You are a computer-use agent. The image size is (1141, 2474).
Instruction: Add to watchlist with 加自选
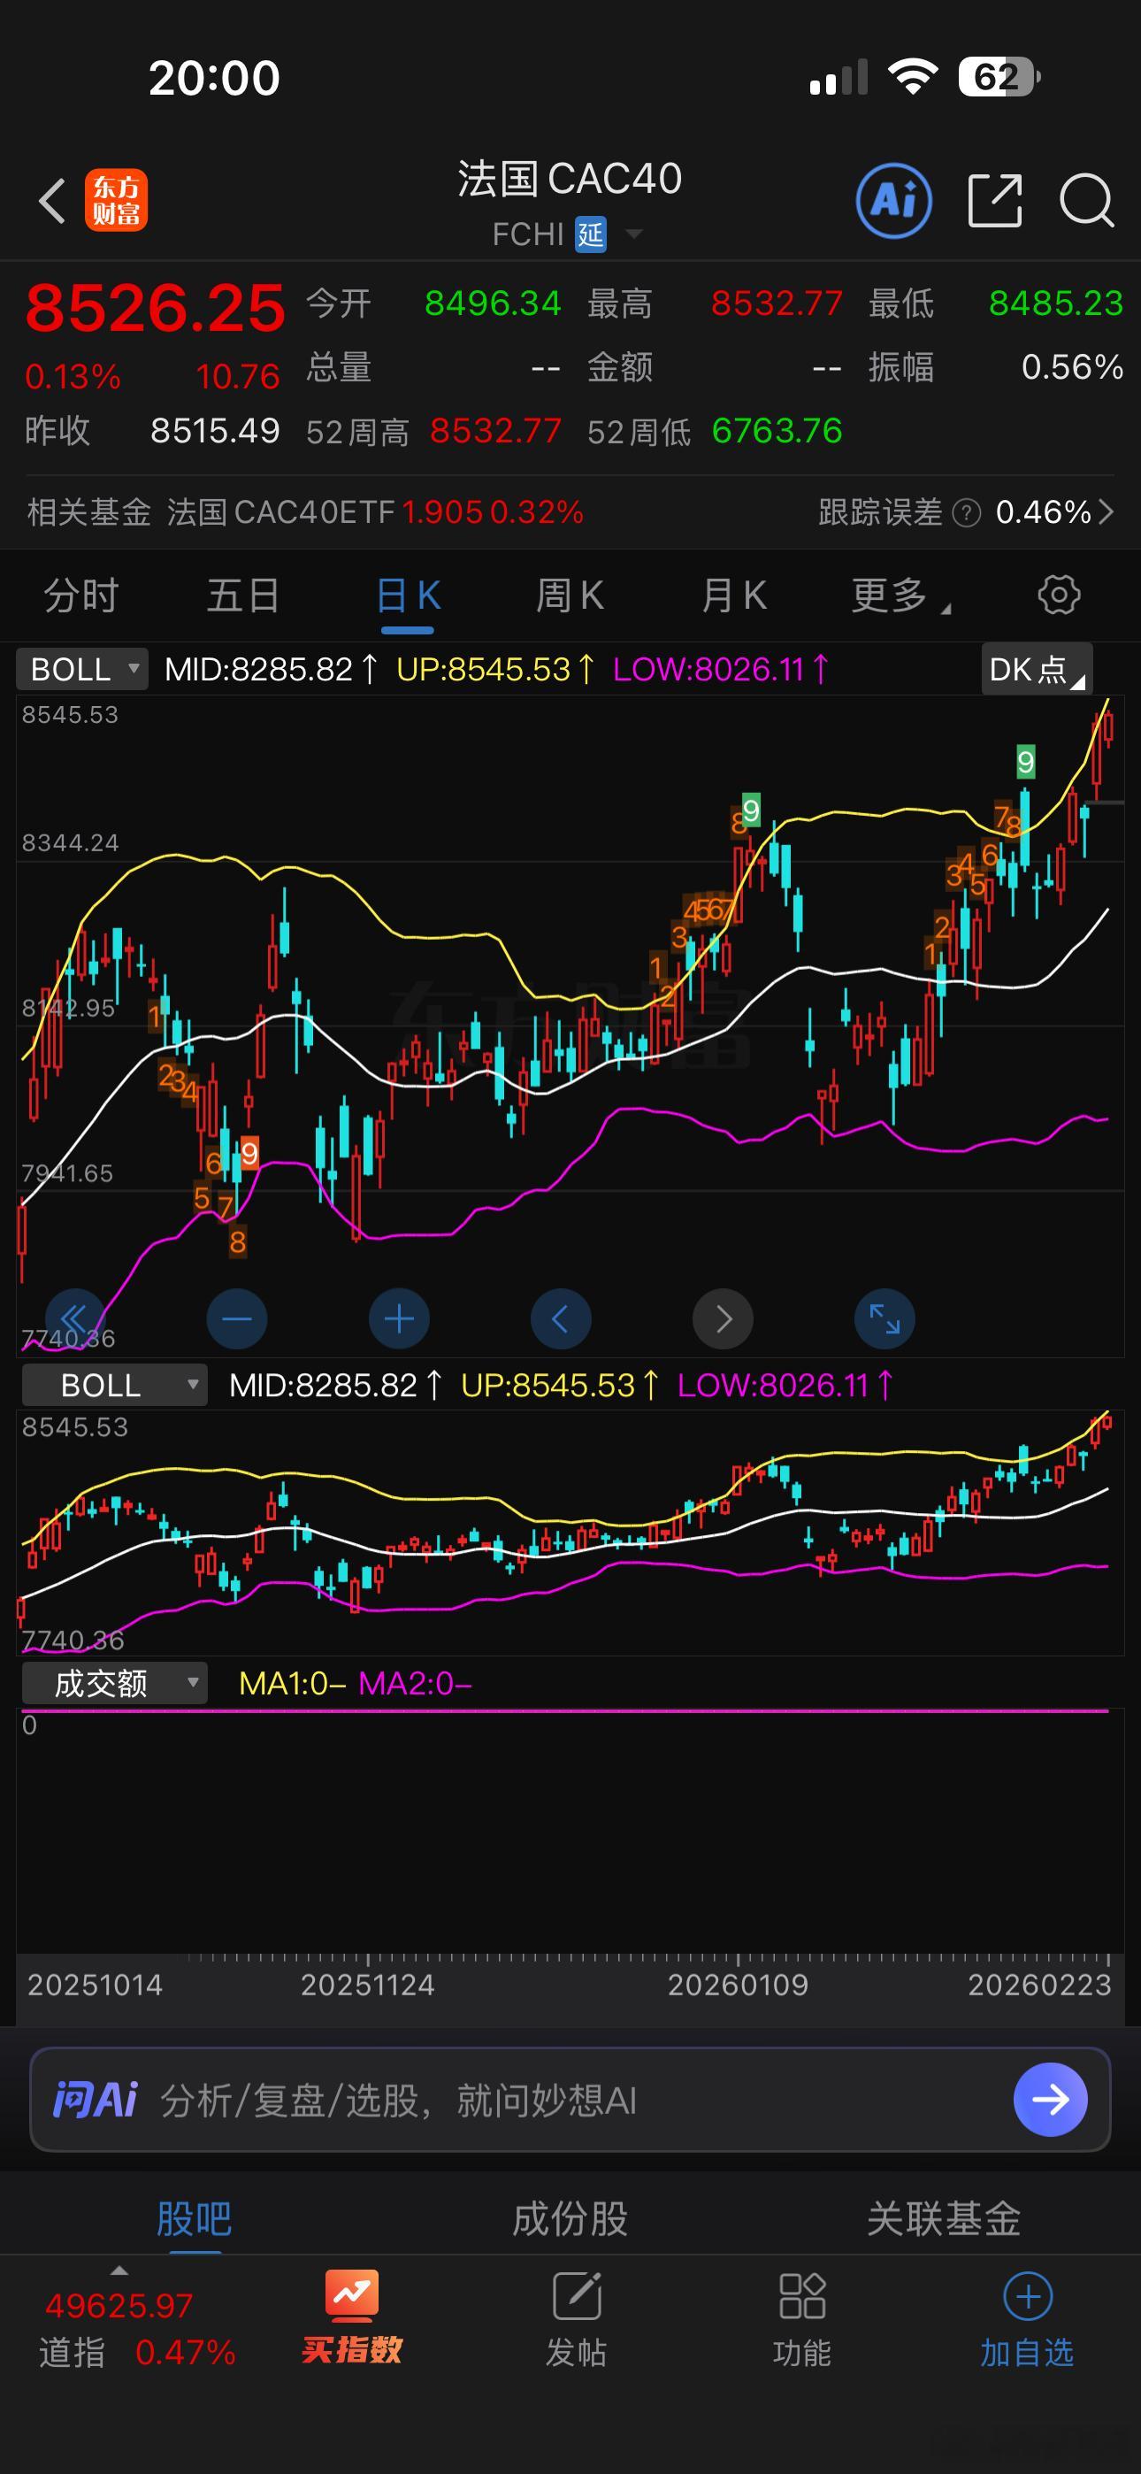click(x=1027, y=2319)
